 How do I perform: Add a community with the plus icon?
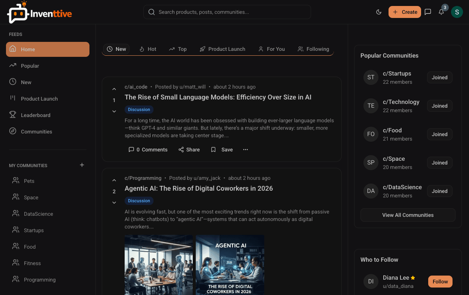point(82,165)
